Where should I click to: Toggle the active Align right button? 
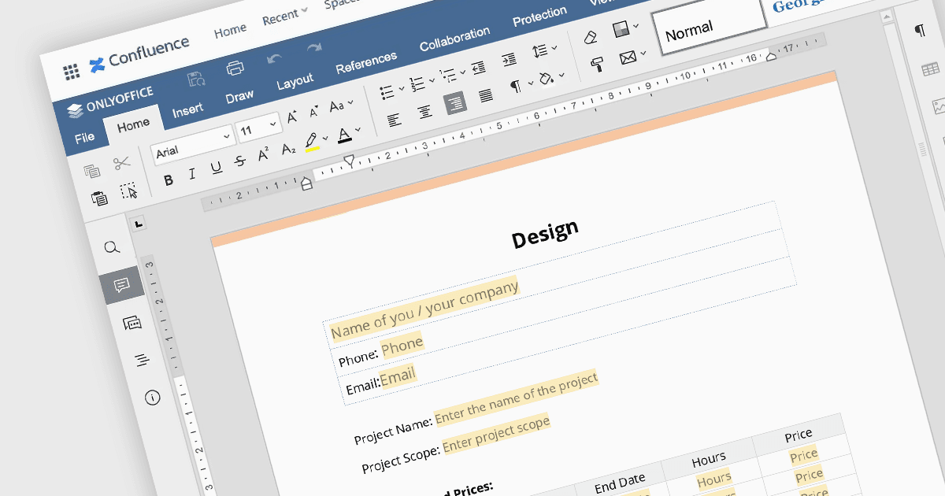click(x=455, y=104)
